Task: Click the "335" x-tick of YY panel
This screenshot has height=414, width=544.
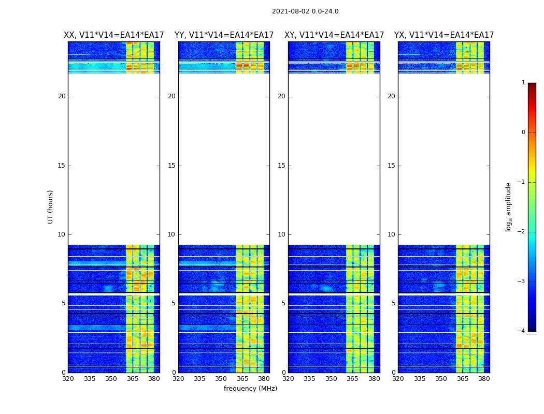Action: click(199, 379)
